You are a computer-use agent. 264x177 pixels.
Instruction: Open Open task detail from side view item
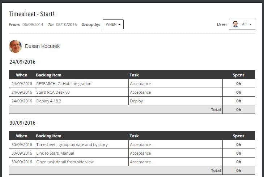65,162
